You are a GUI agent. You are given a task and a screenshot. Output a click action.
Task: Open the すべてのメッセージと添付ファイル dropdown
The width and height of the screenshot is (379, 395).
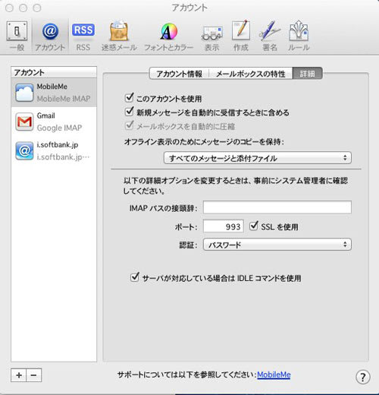point(258,158)
